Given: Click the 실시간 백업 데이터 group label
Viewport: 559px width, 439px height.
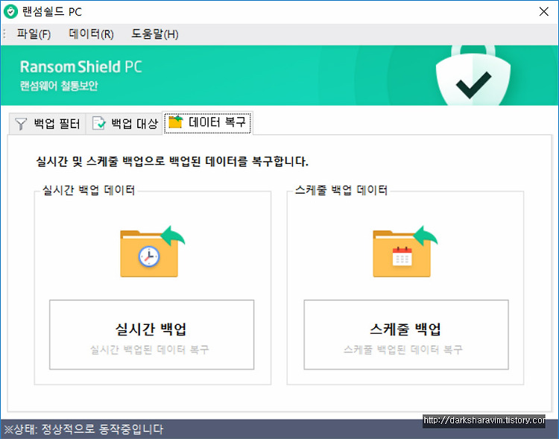Looking at the screenshot, I should (89, 190).
